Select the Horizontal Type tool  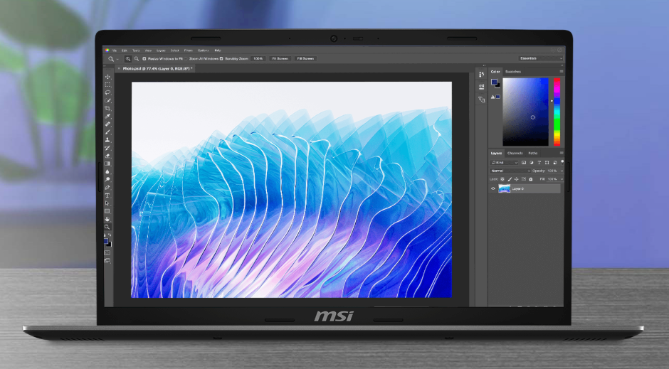(x=107, y=195)
